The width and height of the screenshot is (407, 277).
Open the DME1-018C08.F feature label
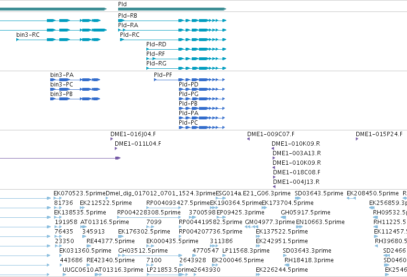297,172
